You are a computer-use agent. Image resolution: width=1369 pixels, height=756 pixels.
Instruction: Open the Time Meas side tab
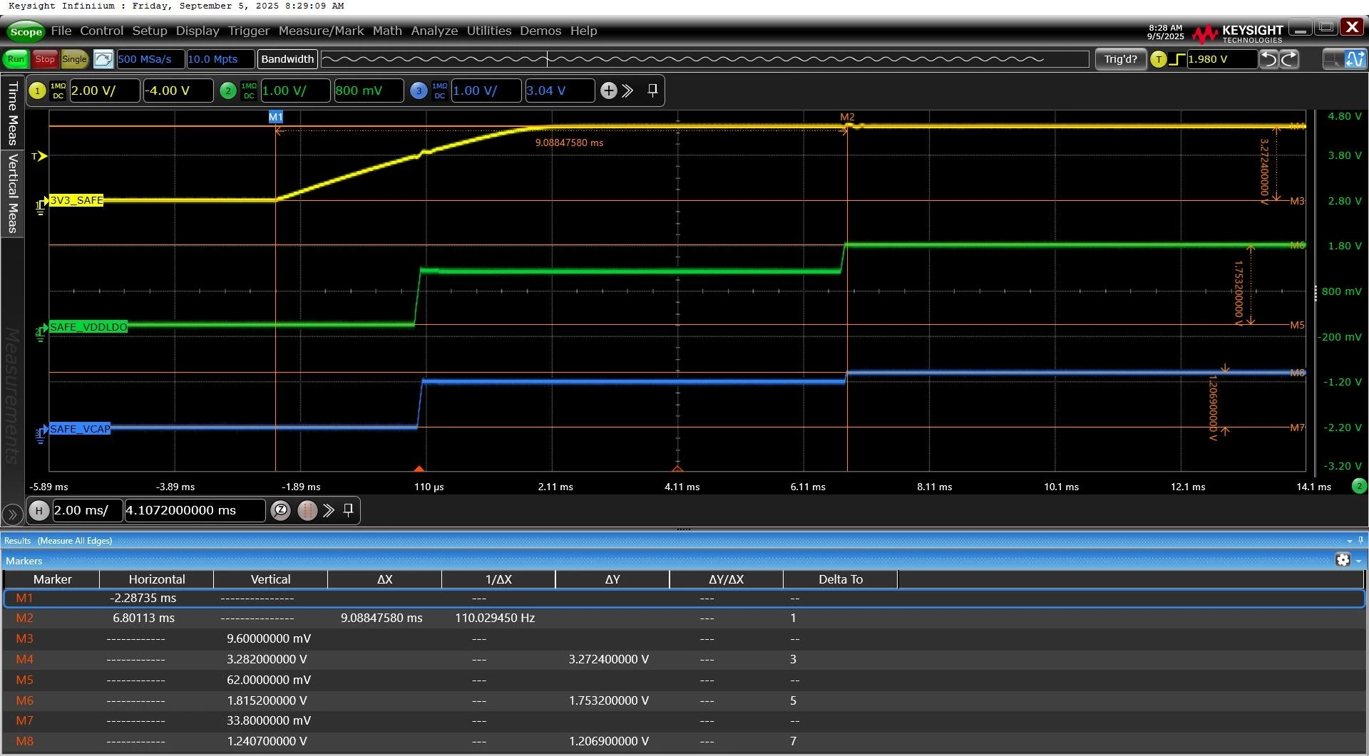12,113
